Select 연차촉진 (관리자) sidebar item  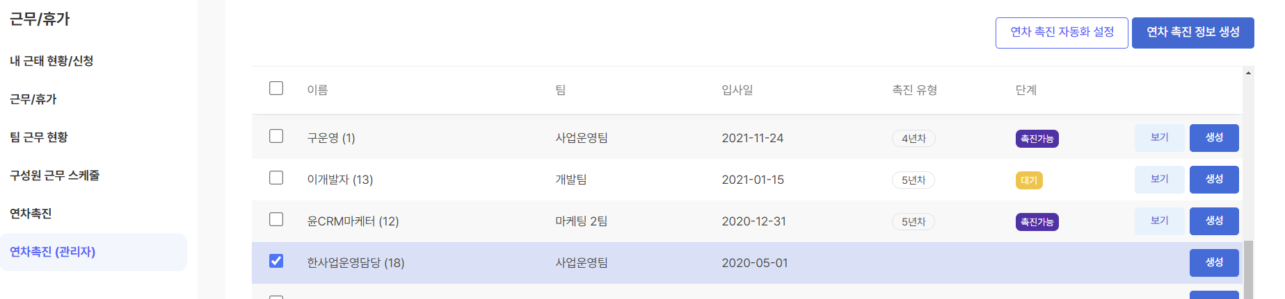(x=53, y=252)
